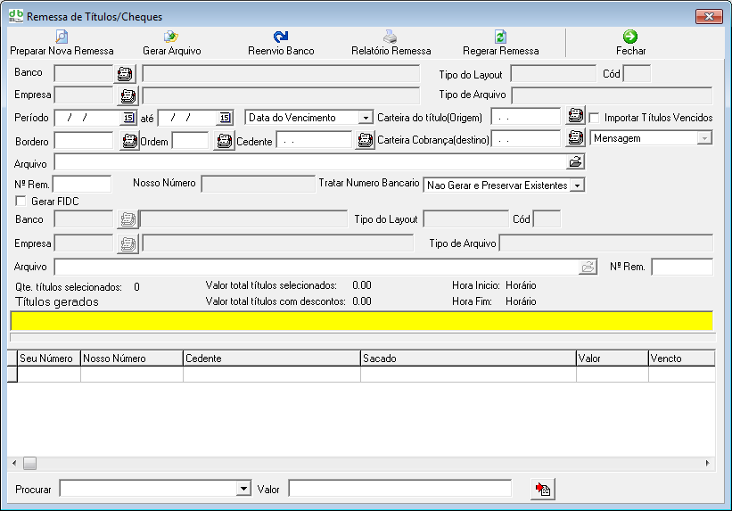Click app icon in the title bar

click(16, 16)
